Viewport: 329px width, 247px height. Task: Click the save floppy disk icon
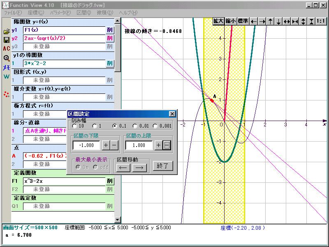coord(7,40)
